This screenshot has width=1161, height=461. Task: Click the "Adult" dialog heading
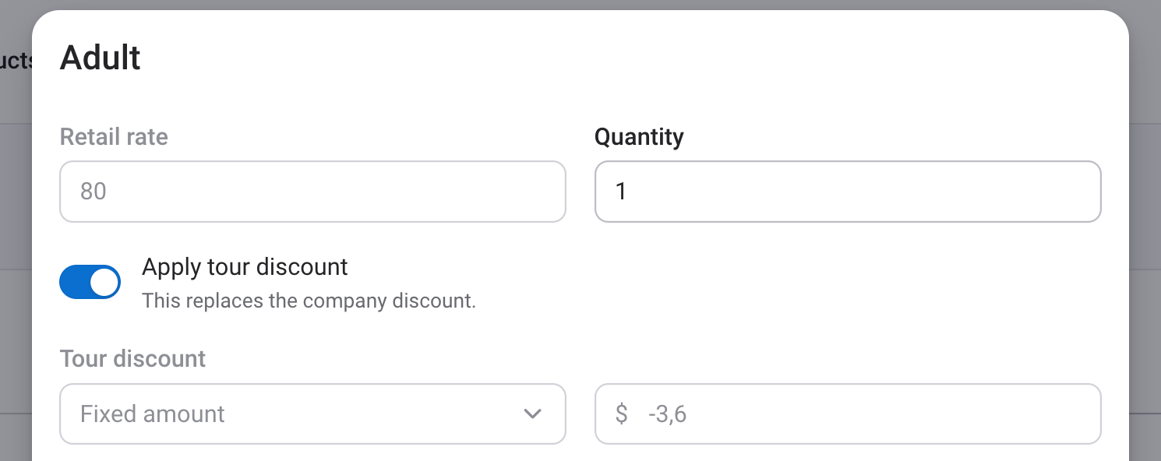[101, 58]
